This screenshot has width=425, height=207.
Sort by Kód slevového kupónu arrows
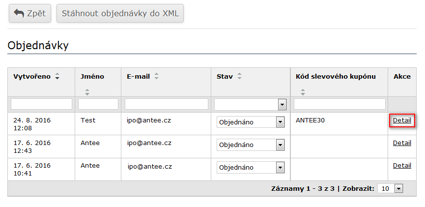303,91
